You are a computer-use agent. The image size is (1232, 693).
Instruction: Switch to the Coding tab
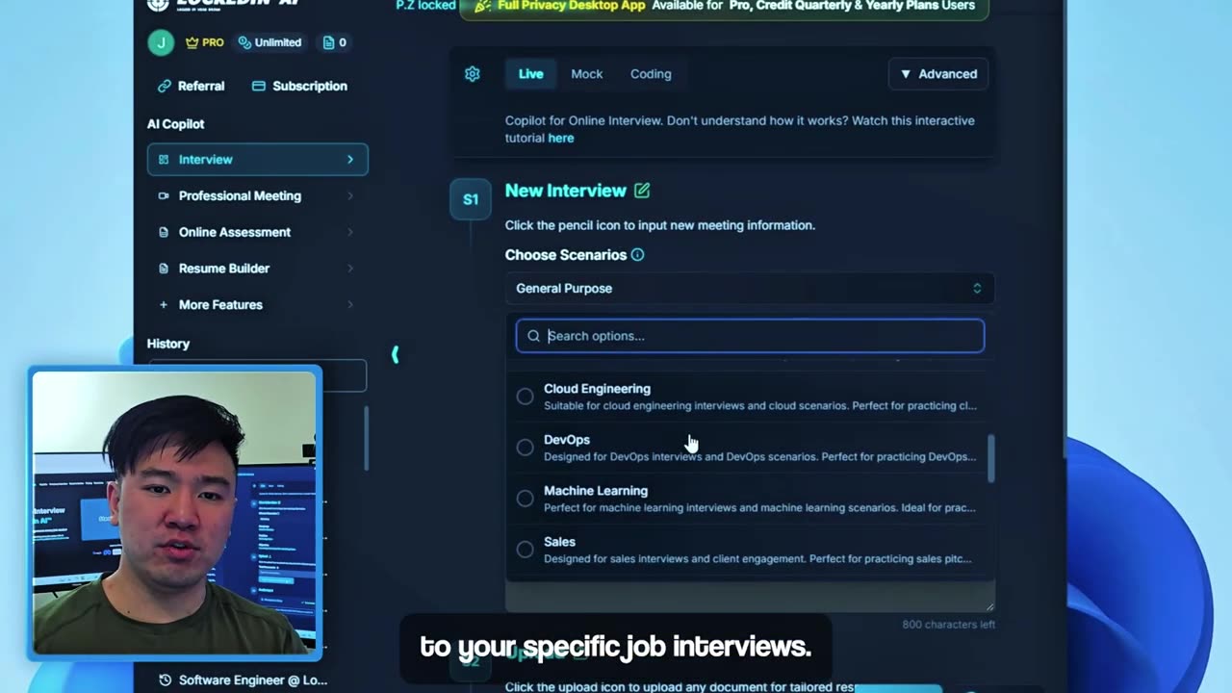pyautogui.click(x=651, y=74)
